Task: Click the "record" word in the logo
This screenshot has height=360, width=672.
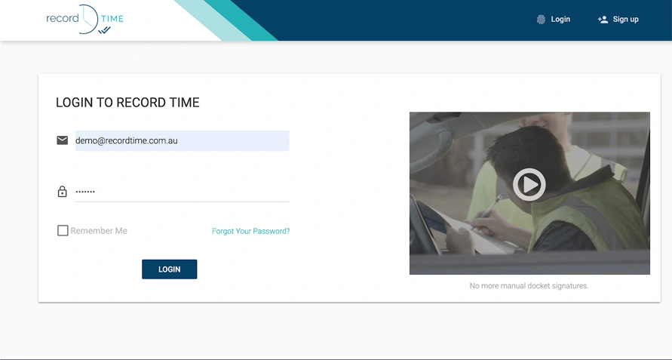Action: pos(63,19)
